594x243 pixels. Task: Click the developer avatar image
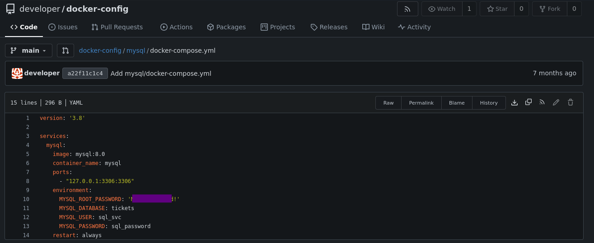(x=17, y=73)
